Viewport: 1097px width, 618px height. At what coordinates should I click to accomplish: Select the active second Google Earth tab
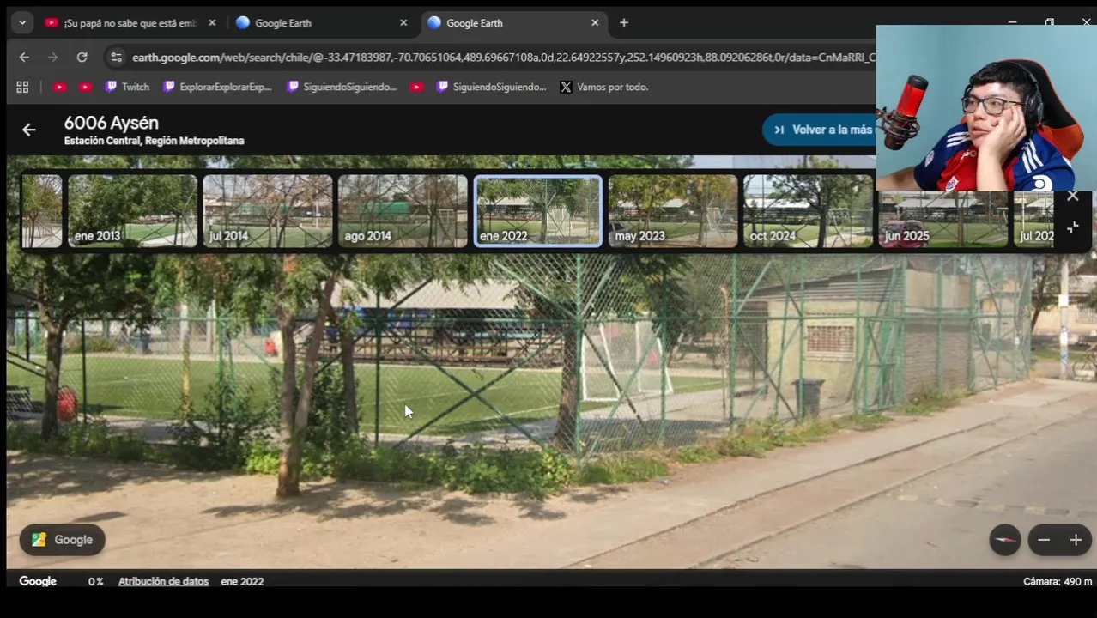513,23
